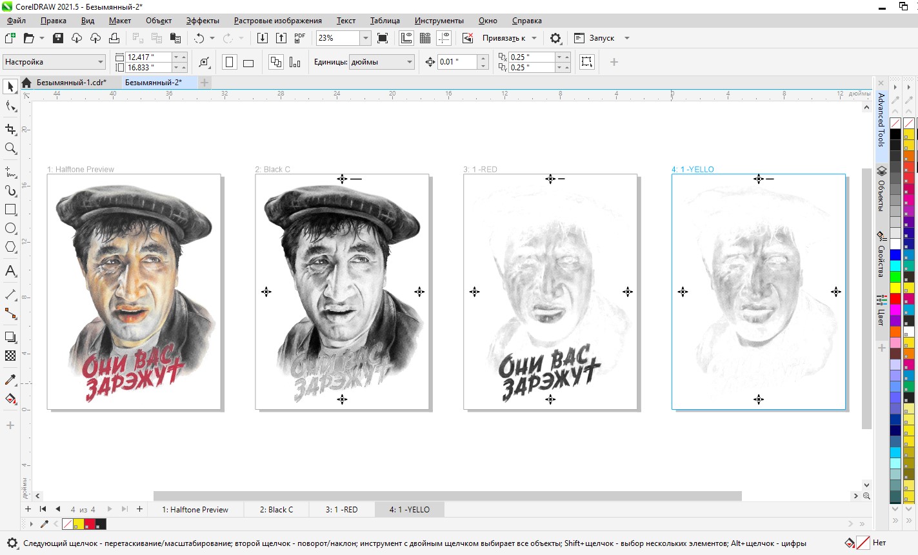Image resolution: width=918 pixels, height=555 pixels.
Task: Click the Welcome screen home icon
Action: (26, 83)
